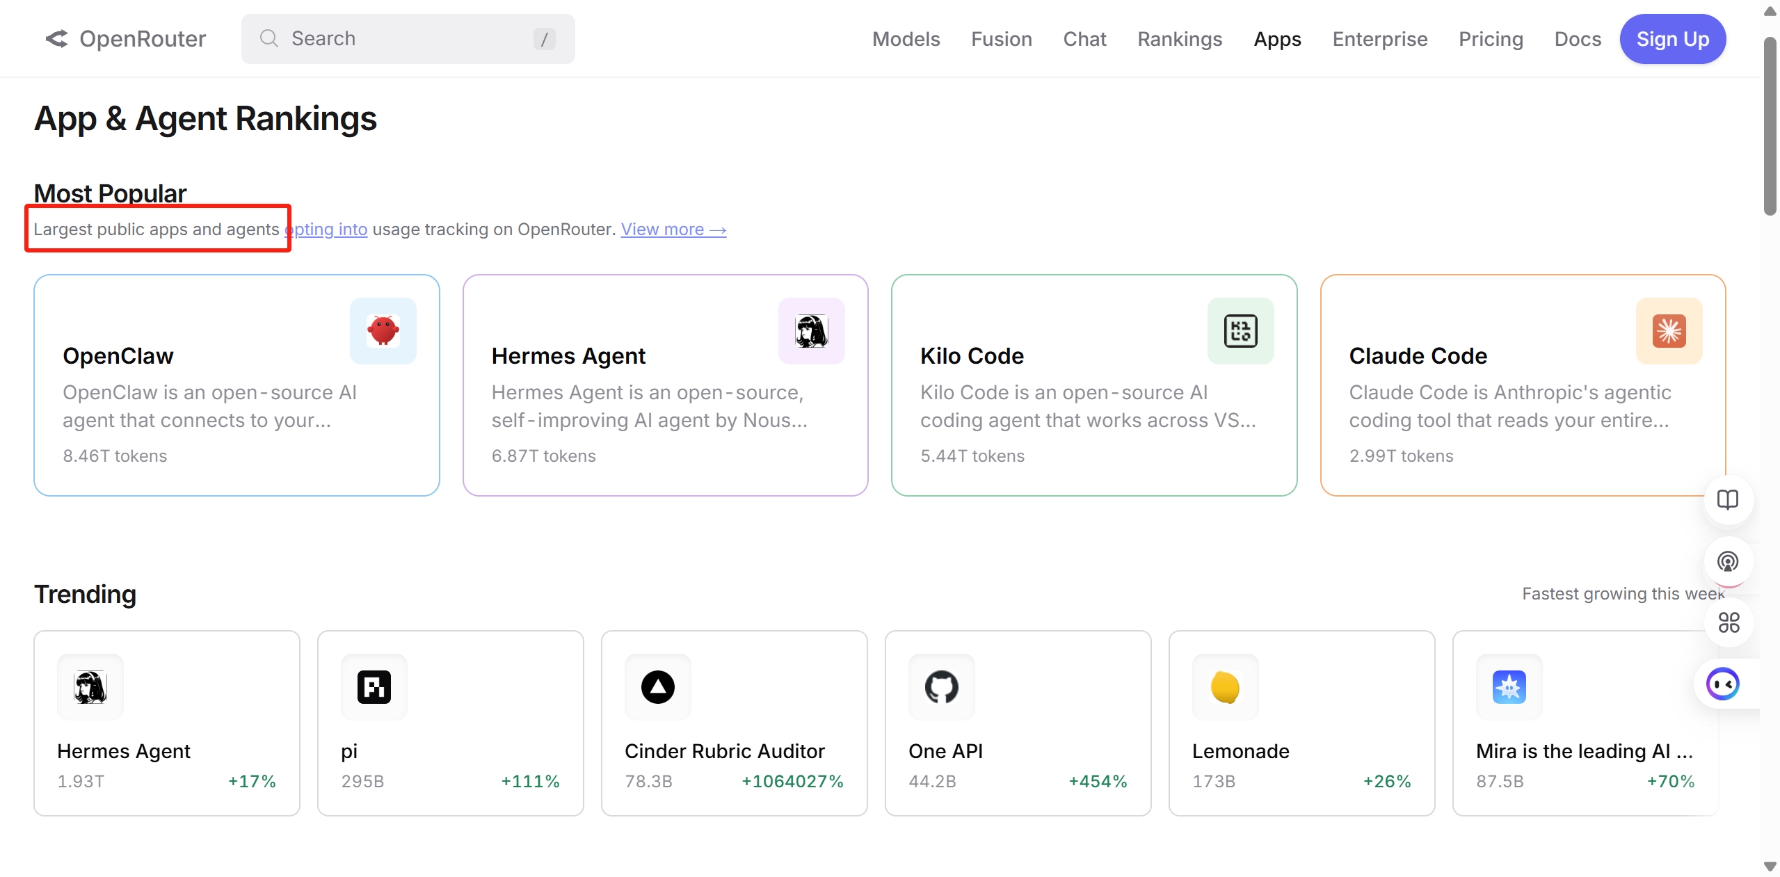Open the Enterprise page
Image resolution: width=1780 pixels, height=877 pixels.
[x=1380, y=39]
